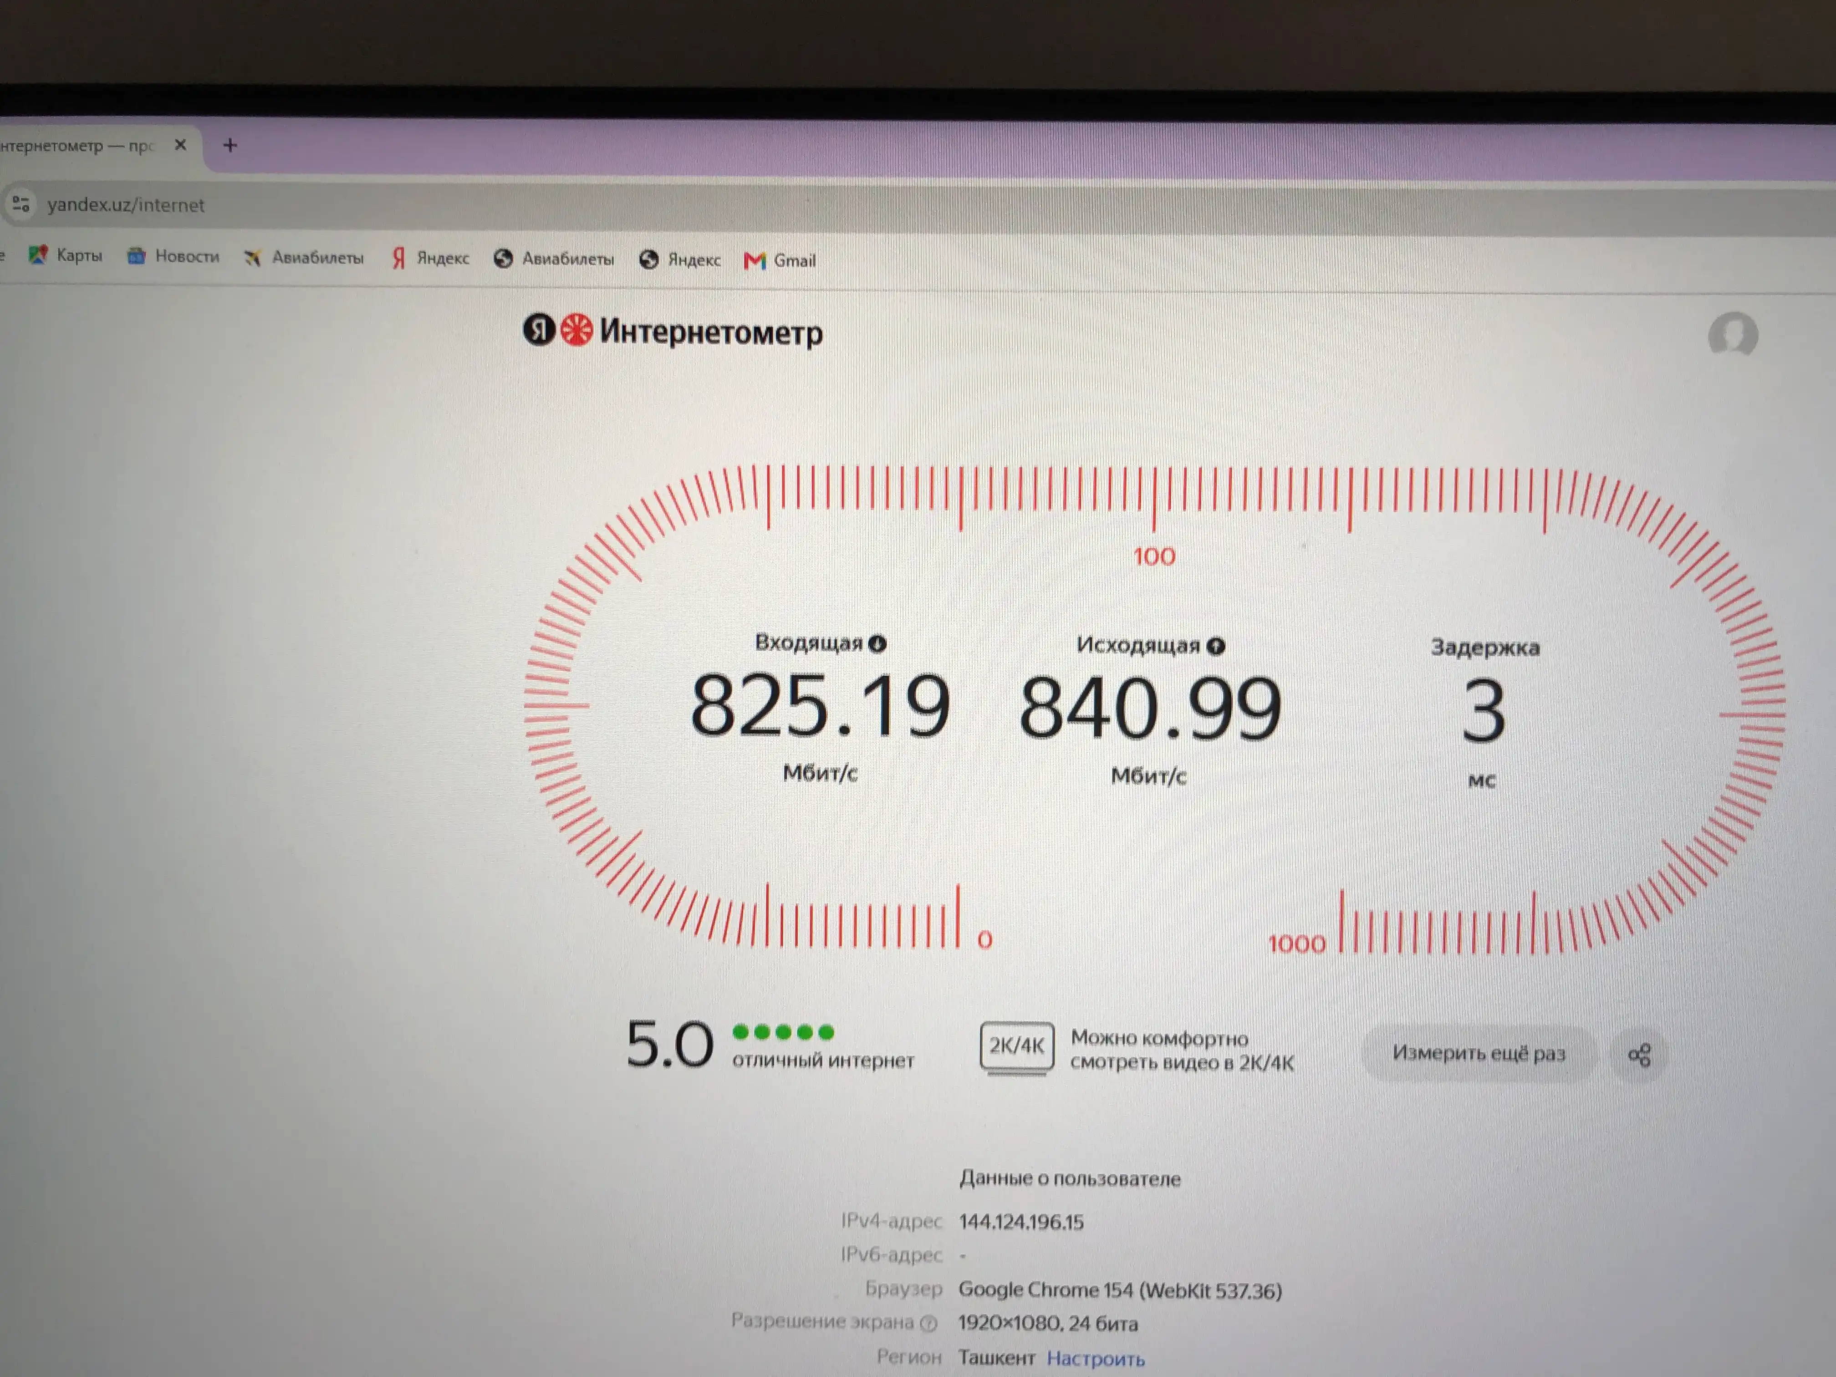Click info icon next to Входящая

(x=877, y=643)
